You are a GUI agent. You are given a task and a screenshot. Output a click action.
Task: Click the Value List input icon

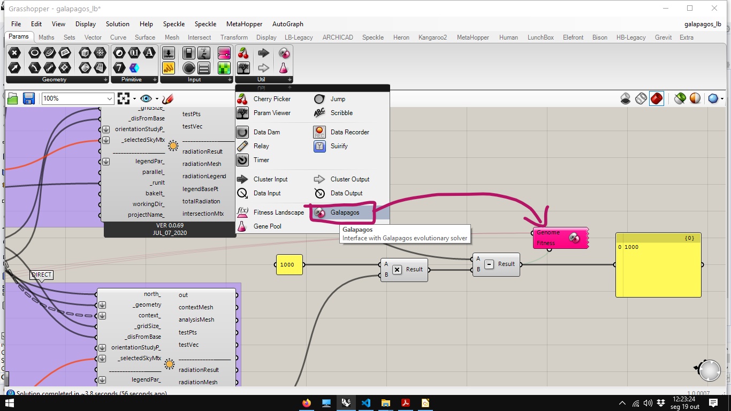(204, 68)
